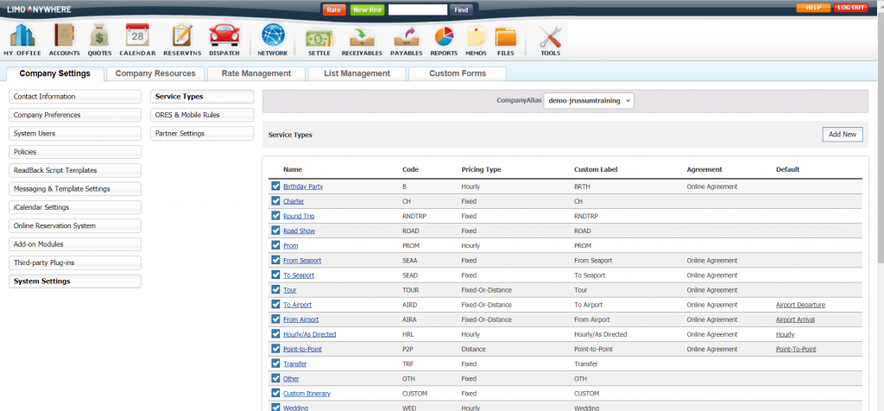The width and height of the screenshot is (884, 411).
Task: Toggle the Prom checkbox
Action: click(275, 245)
